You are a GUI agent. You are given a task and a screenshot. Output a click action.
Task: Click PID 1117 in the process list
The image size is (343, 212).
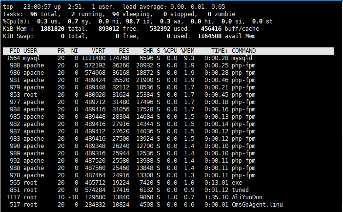[13, 197]
